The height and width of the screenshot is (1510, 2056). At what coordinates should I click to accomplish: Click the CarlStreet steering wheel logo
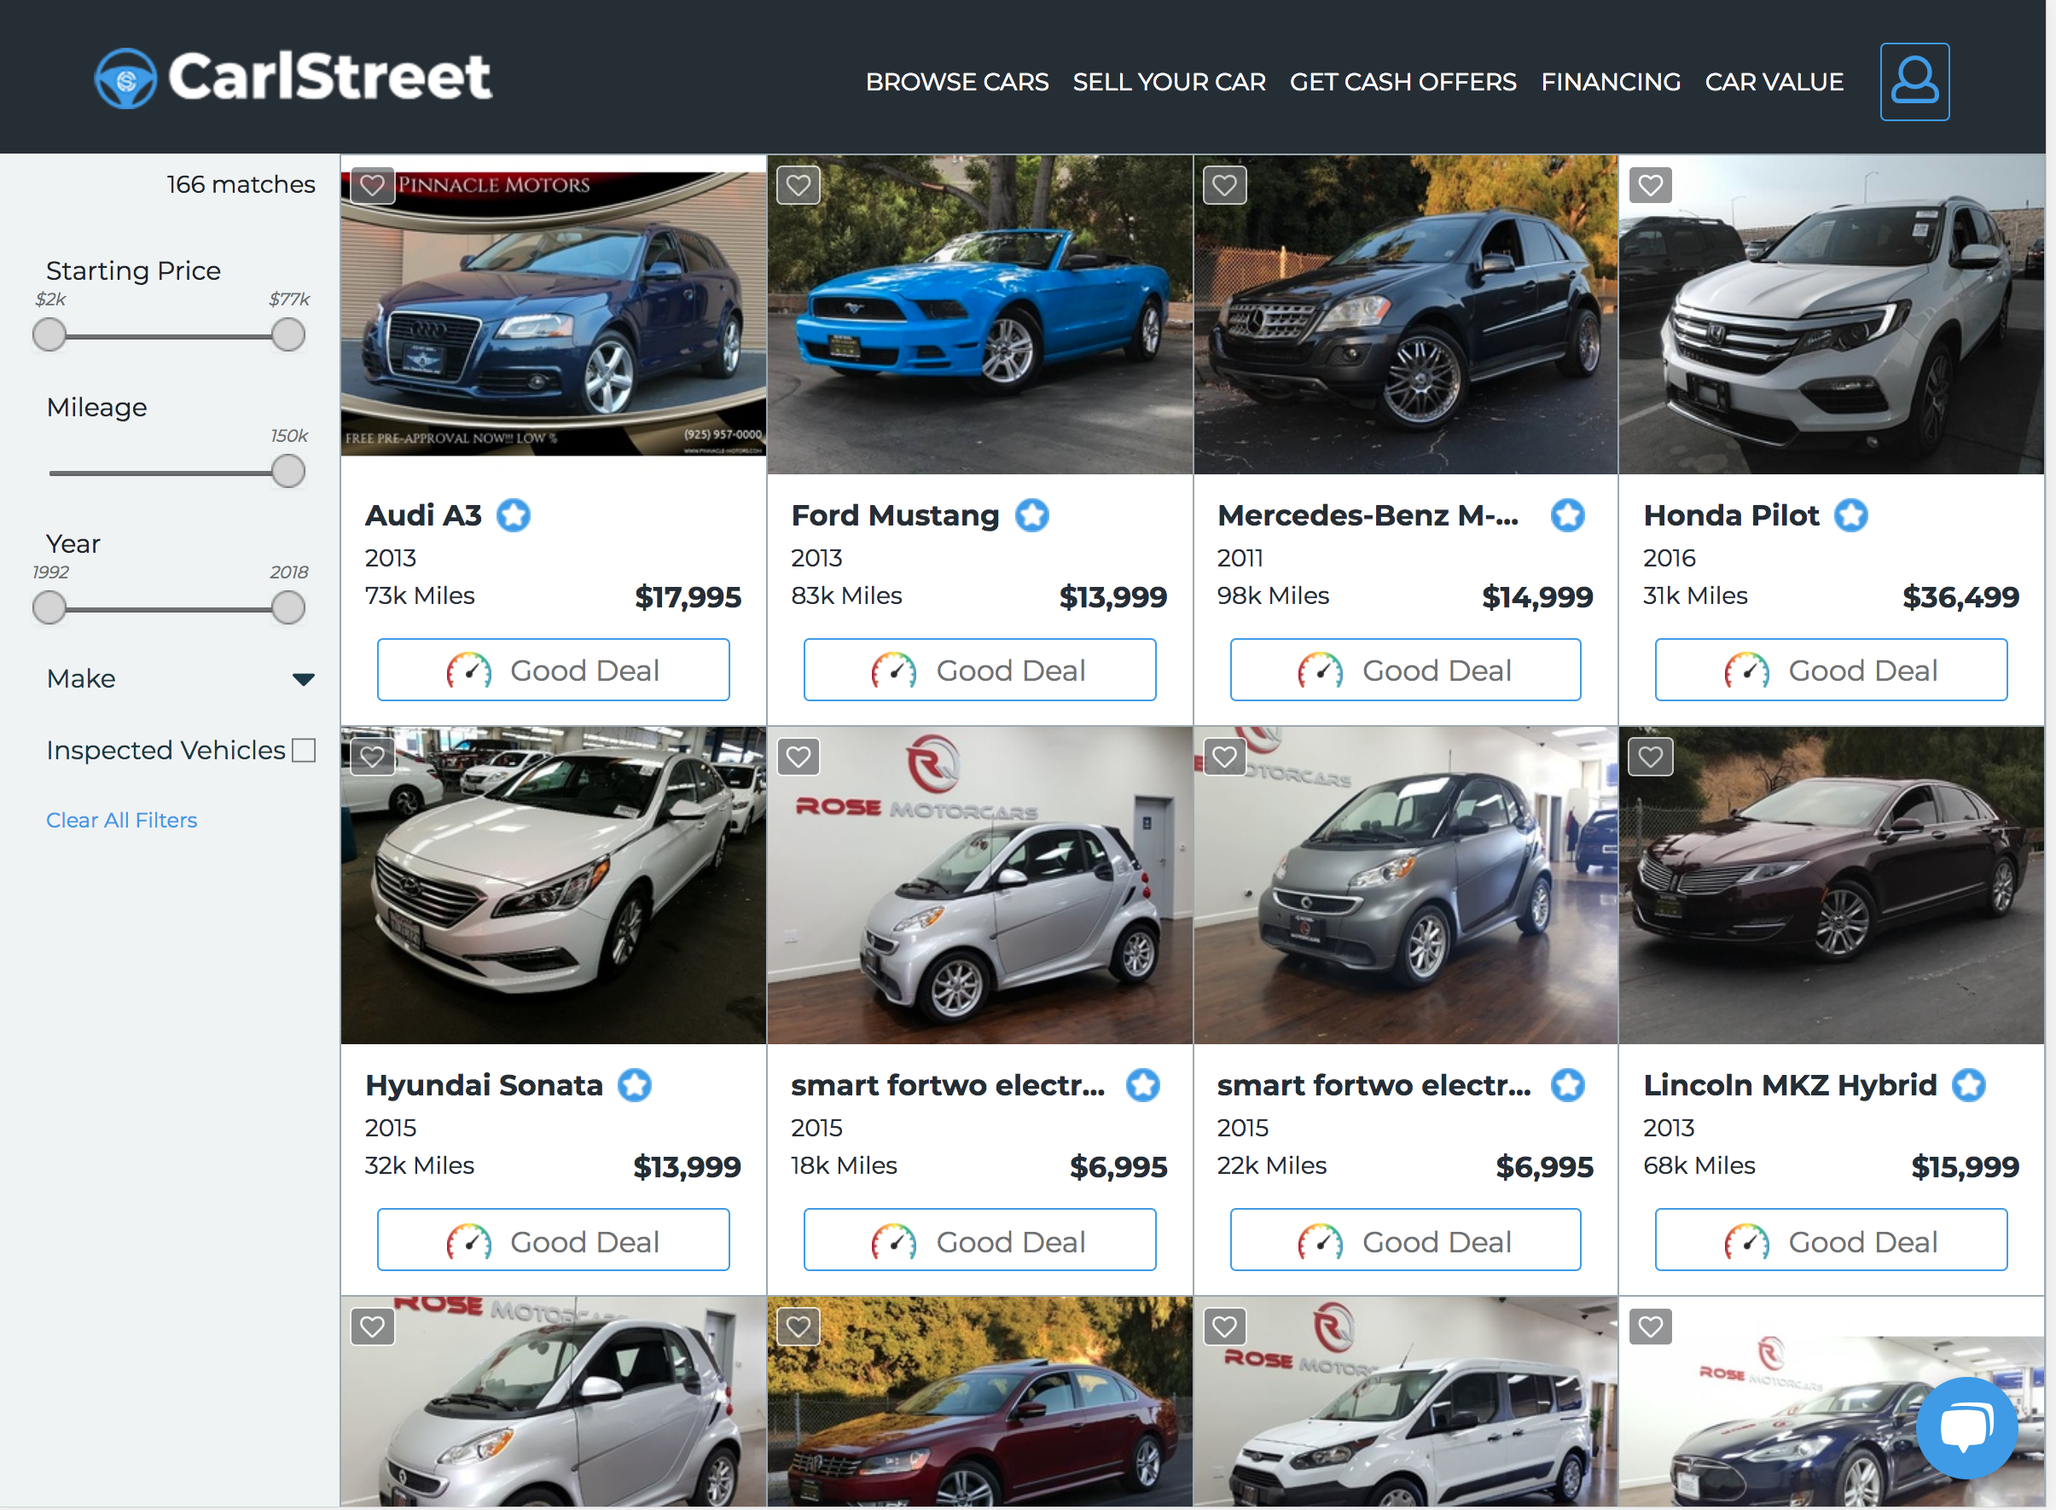(x=125, y=78)
